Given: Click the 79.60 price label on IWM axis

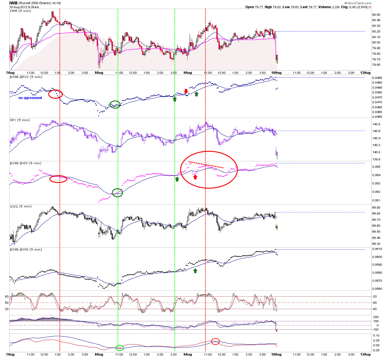Looking at the screenshot, I should (x=376, y=65).
